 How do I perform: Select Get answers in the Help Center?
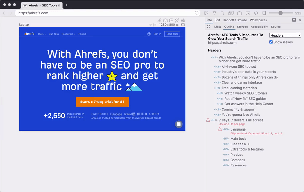click(249, 104)
